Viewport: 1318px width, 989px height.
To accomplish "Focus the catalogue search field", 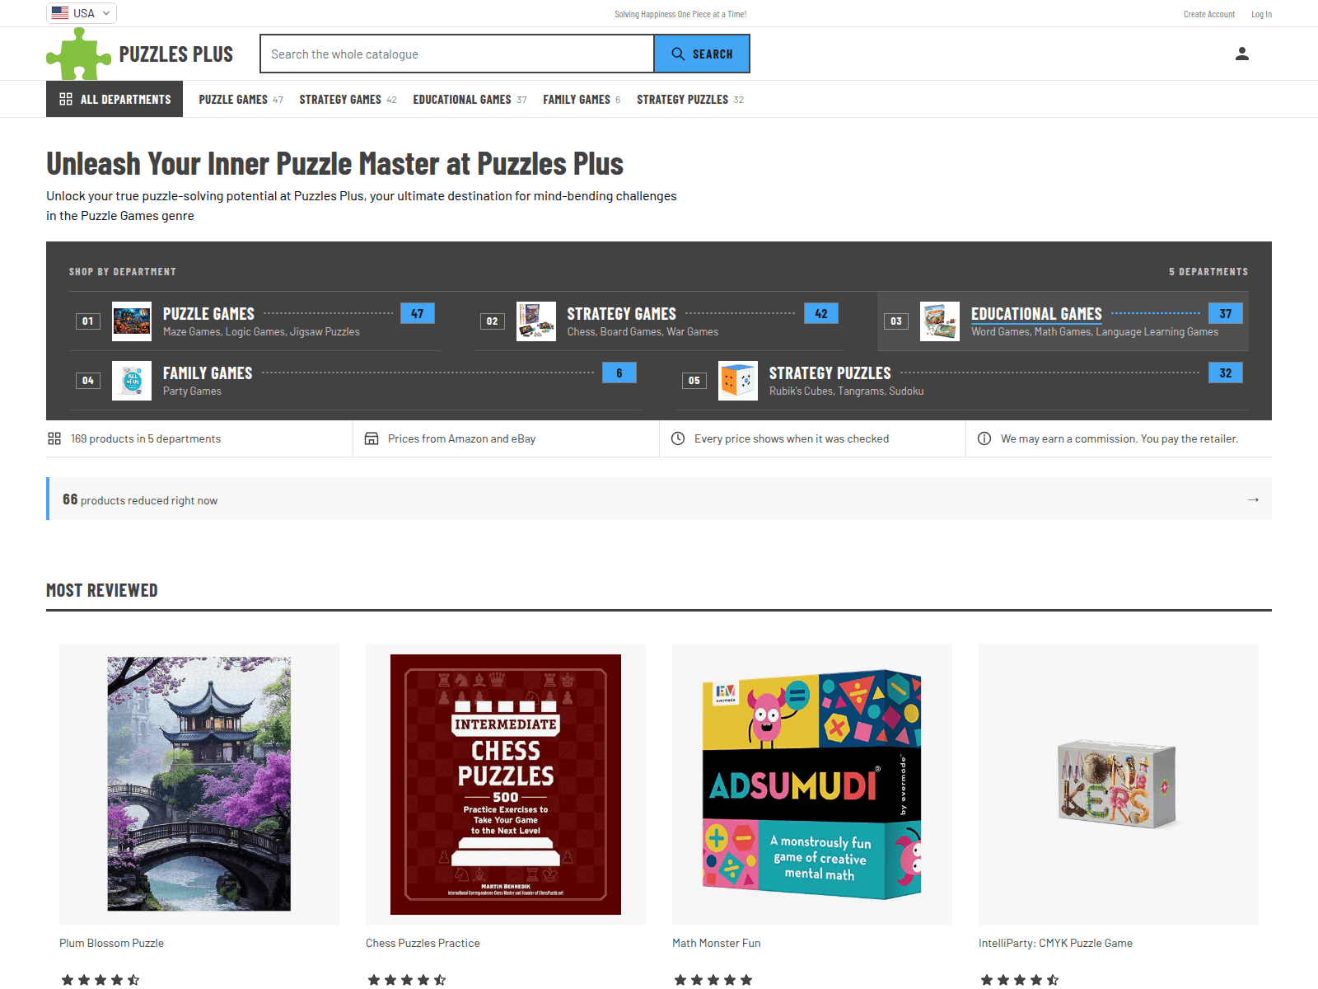I will coord(457,54).
